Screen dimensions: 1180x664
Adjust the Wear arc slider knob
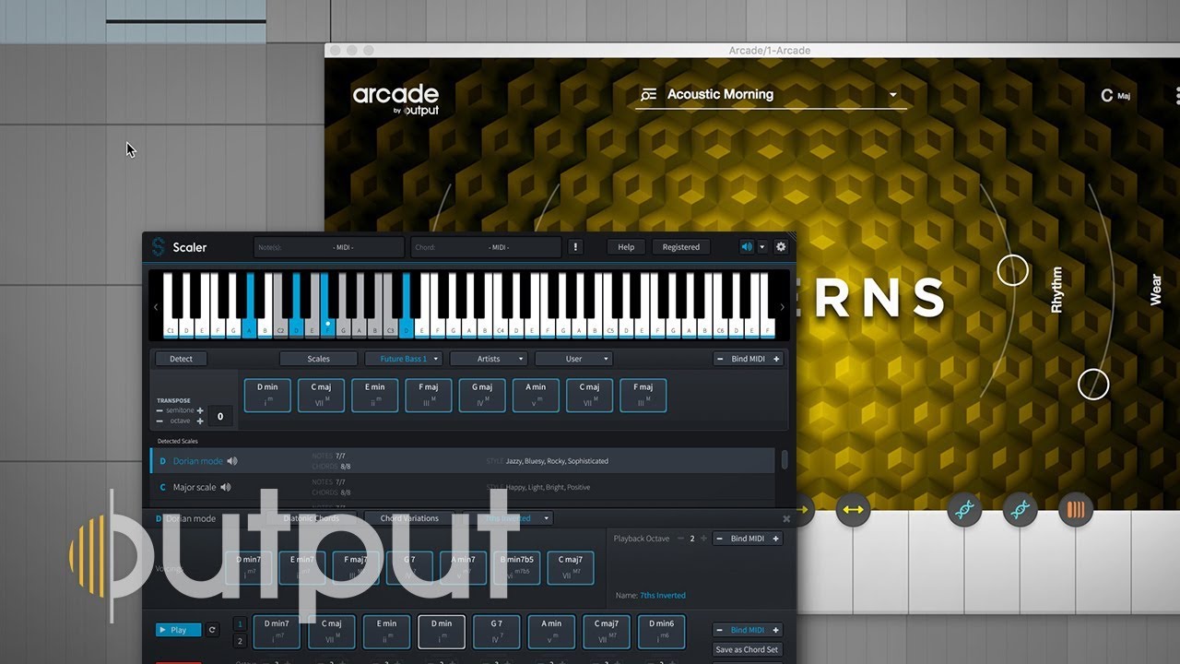coord(1093,384)
